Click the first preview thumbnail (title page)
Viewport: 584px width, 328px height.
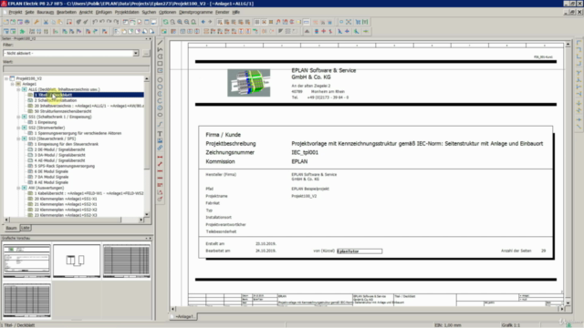point(26,261)
